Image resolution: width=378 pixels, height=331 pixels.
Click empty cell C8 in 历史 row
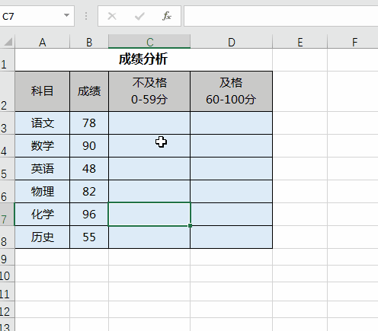[149, 237]
